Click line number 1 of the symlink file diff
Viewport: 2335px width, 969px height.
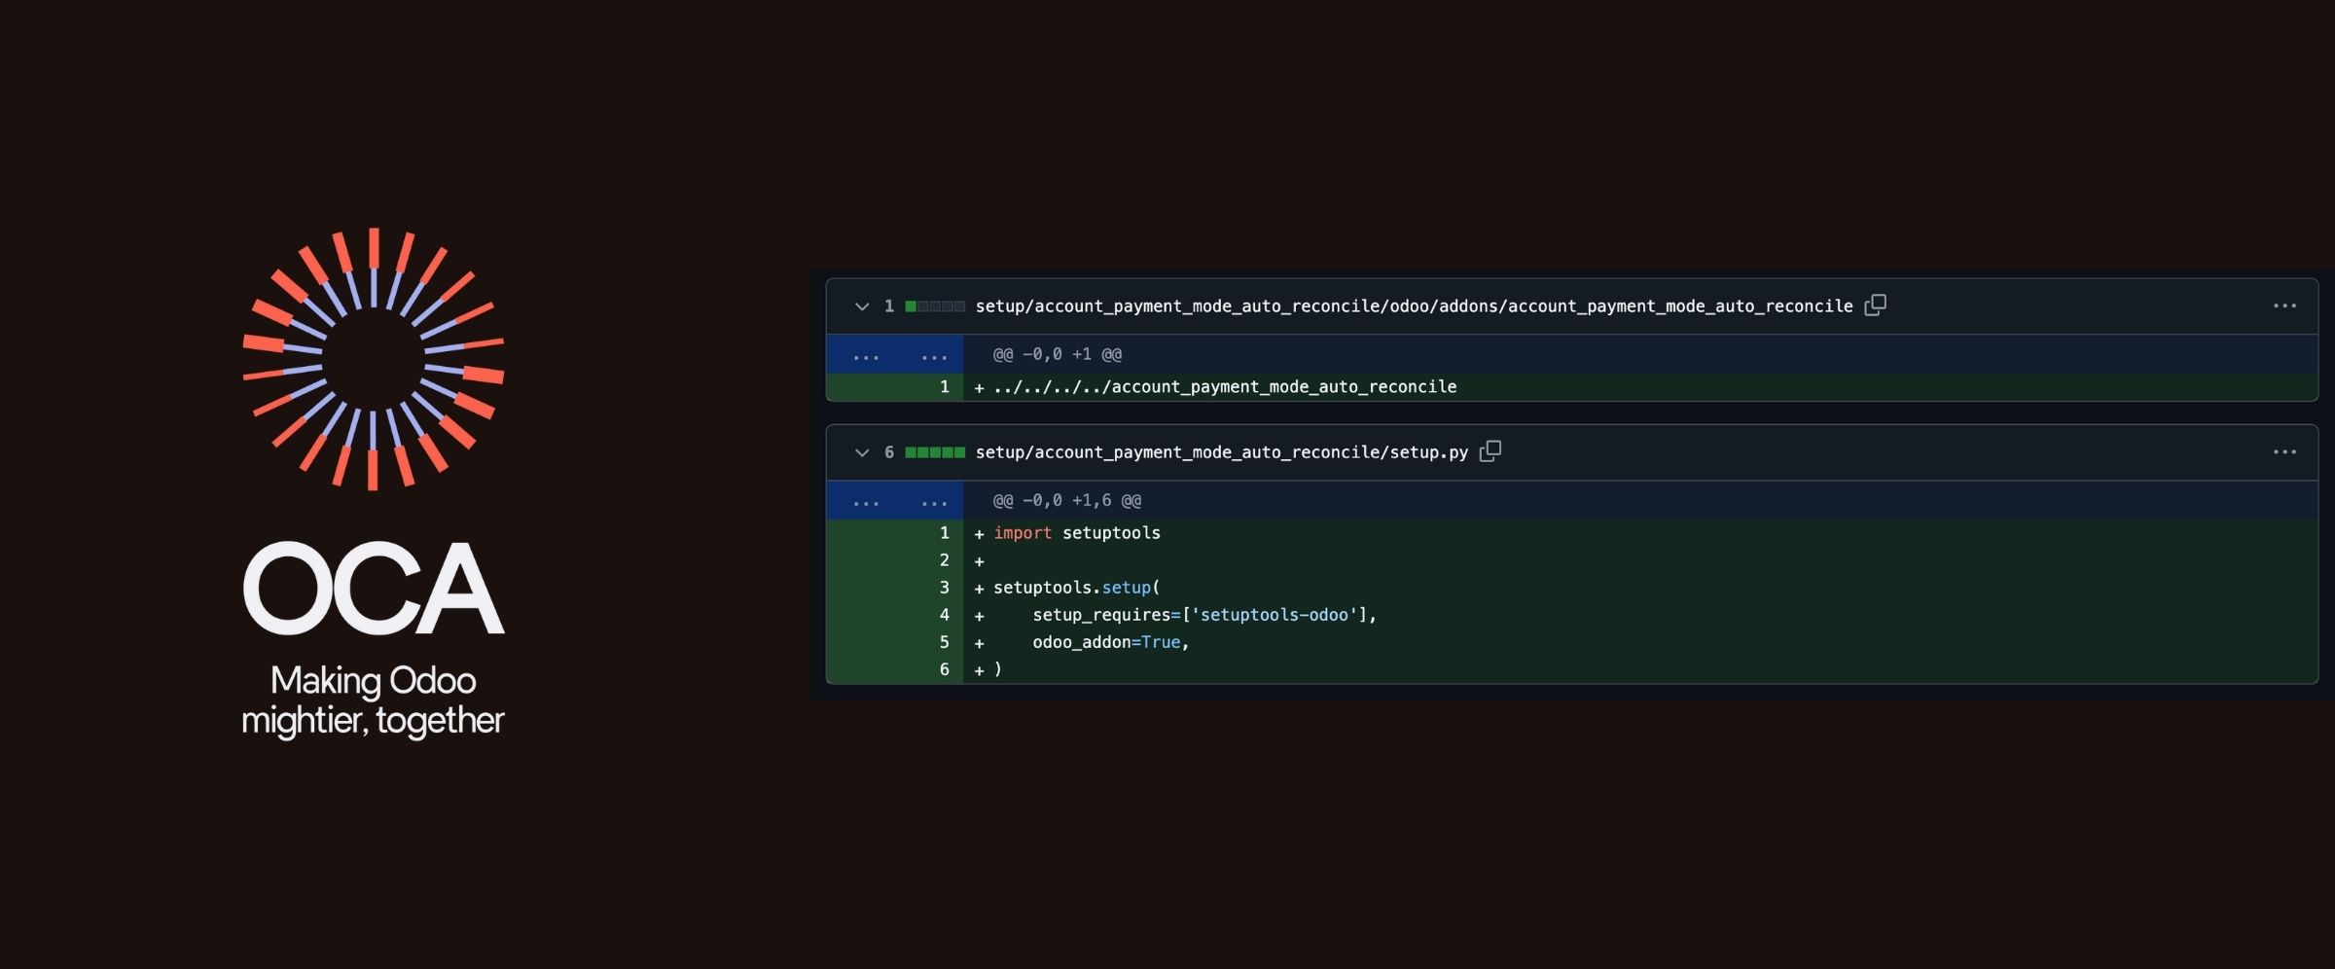944,387
